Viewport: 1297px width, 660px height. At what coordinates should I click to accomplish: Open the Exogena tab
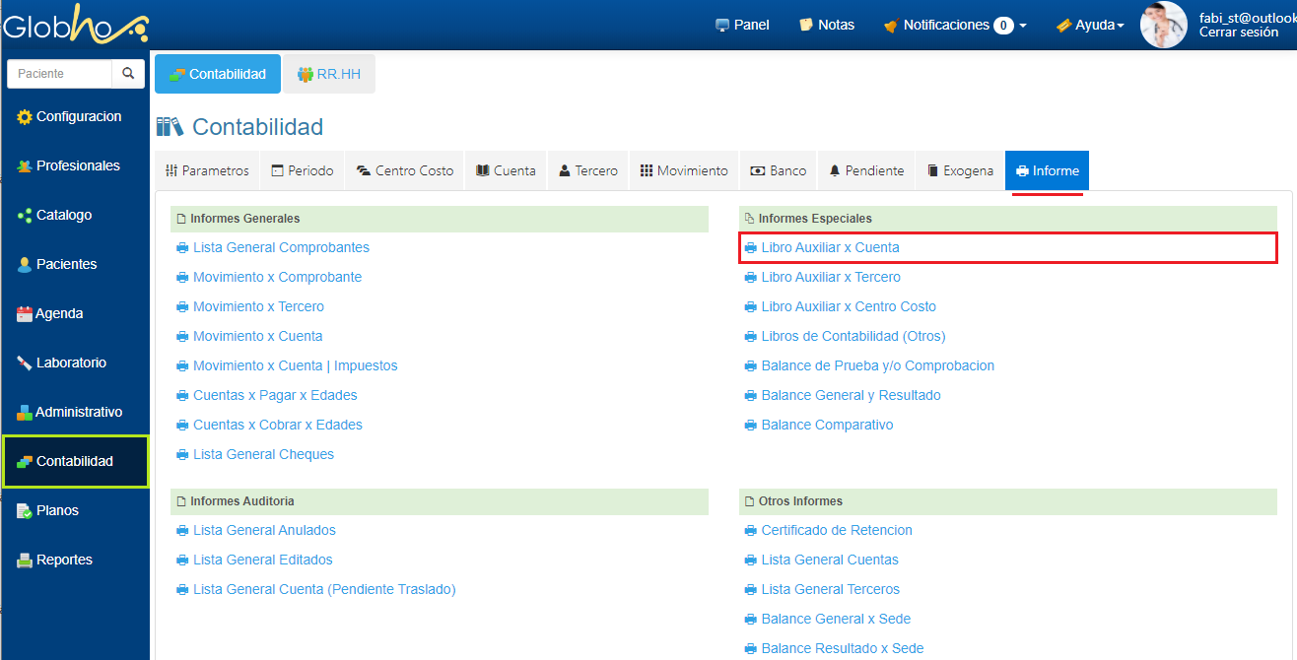pos(959,170)
